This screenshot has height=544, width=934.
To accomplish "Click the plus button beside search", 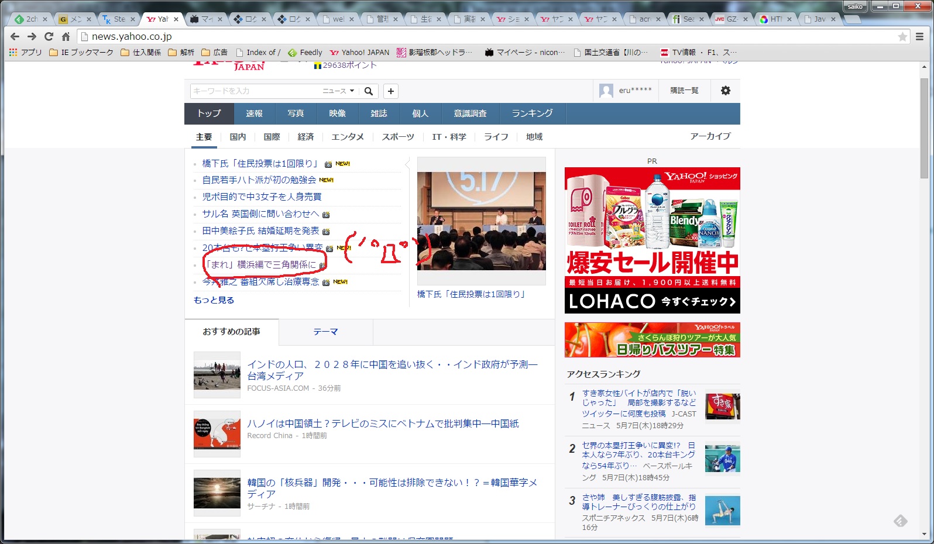I will (x=391, y=91).
